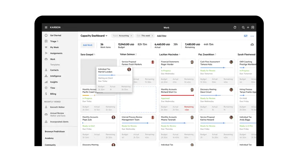Open the hamburger menu next to Karbon
The image size is (299, 162).
click(x=46, y=27)
